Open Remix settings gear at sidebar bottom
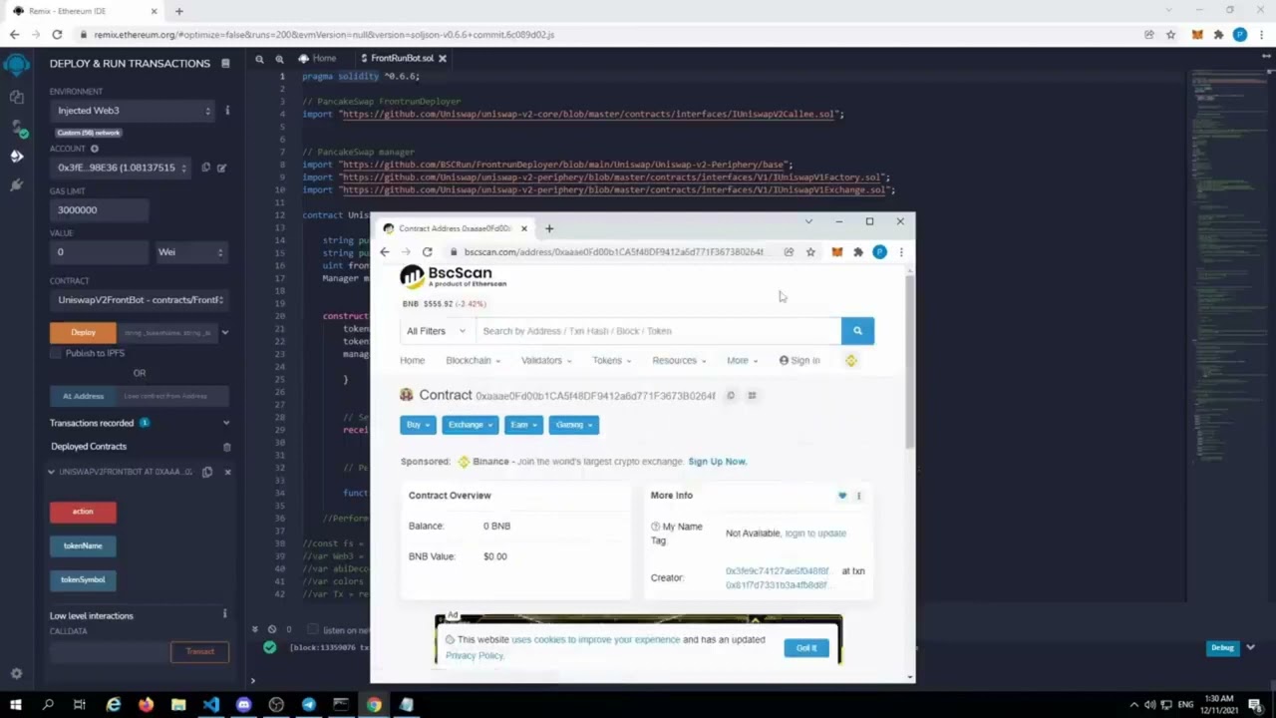The width and height of the screenshot is (1276, 718). (x=16, y=674)
